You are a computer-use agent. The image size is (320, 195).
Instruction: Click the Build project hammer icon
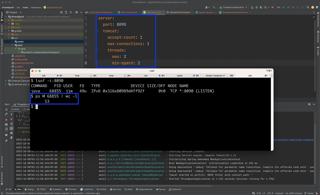coord(214,7)
